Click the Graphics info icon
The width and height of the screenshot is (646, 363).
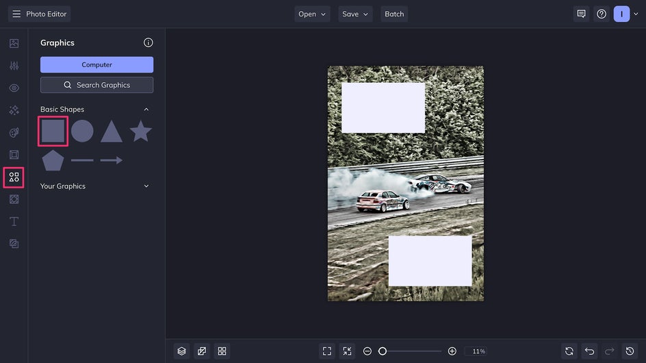pyautogui.click(x=148, y=42)
